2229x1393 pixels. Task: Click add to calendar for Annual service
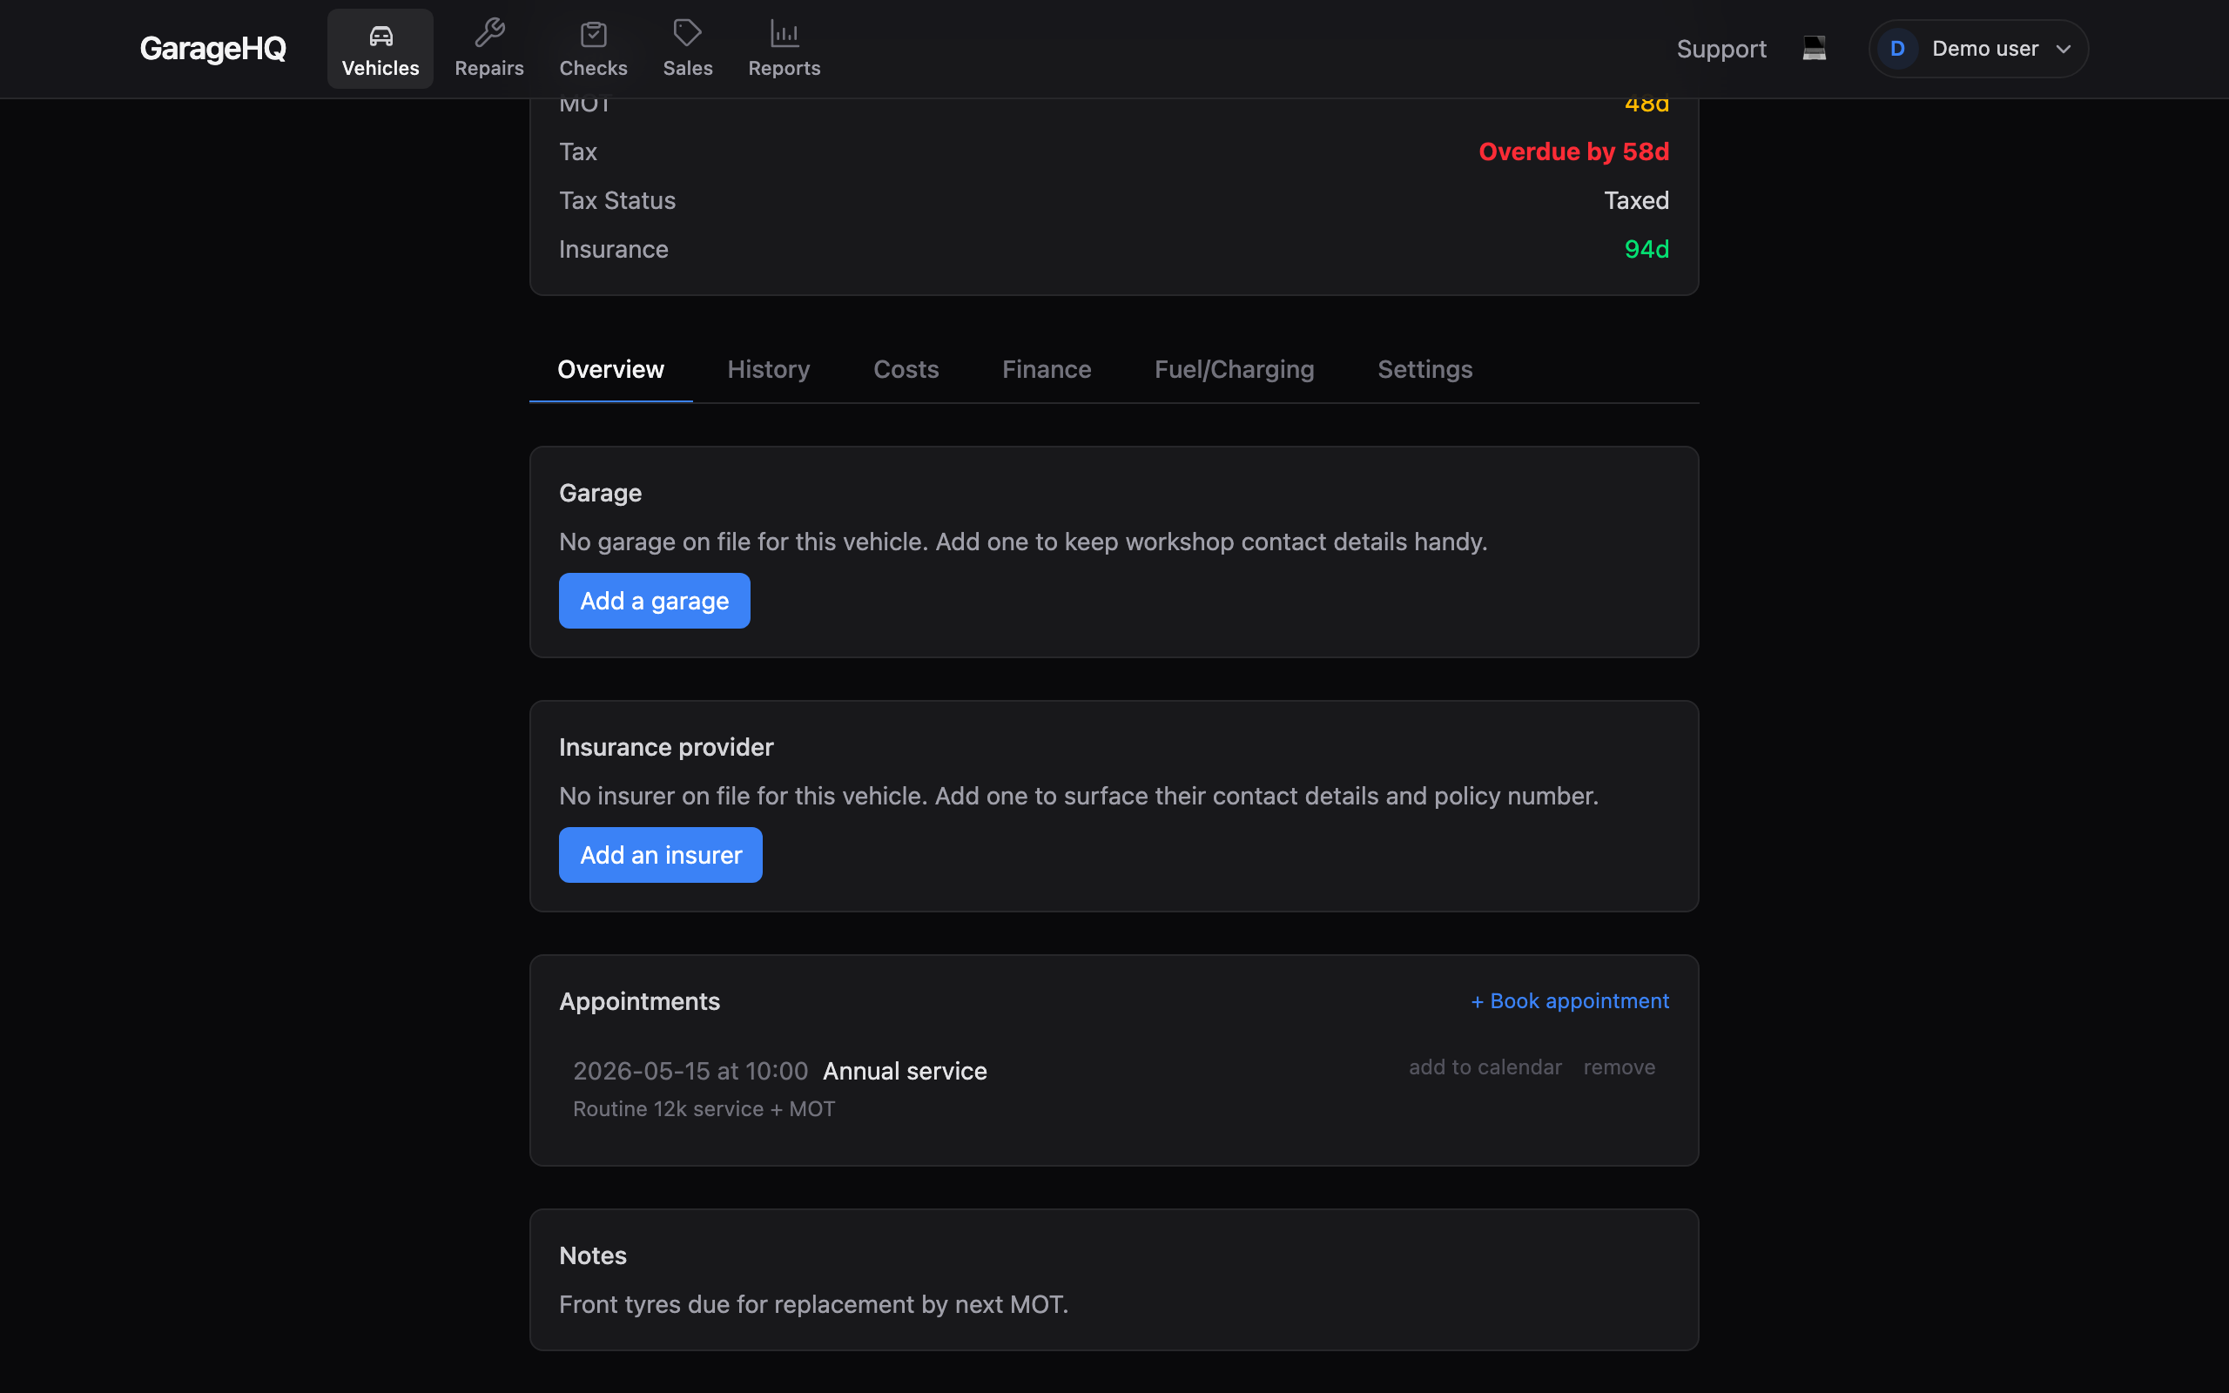click(1485, 1067)
